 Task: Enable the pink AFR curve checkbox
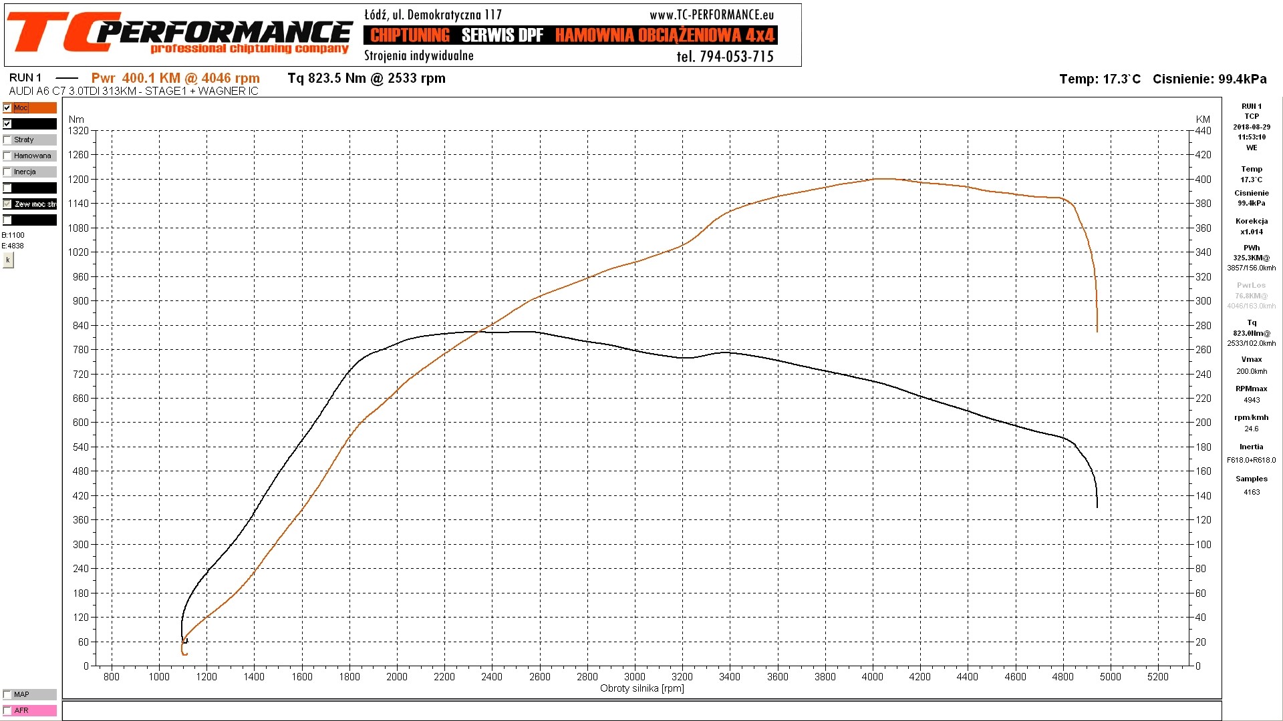(7, 710)
